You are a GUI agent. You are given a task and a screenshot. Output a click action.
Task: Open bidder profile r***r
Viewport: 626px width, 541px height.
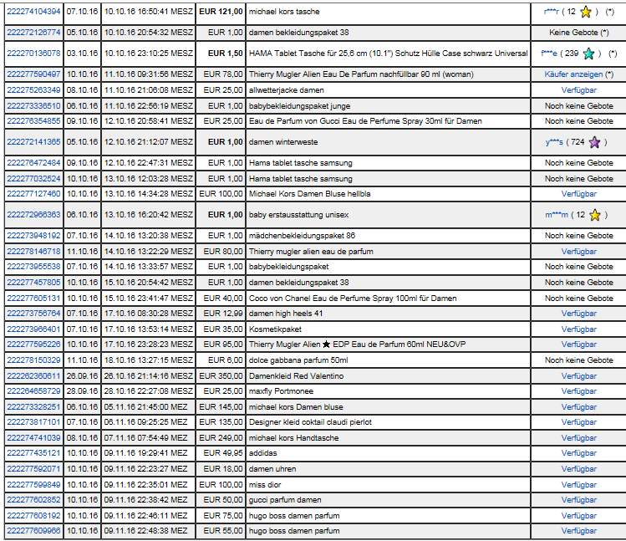(x=551, y=12)
